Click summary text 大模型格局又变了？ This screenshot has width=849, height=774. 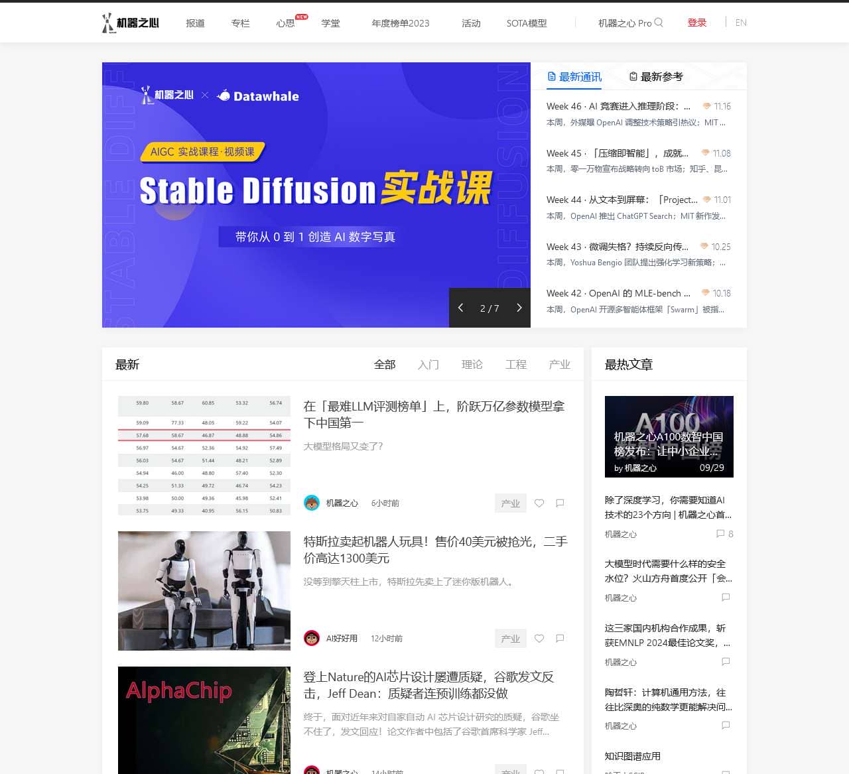click(344, 446)
